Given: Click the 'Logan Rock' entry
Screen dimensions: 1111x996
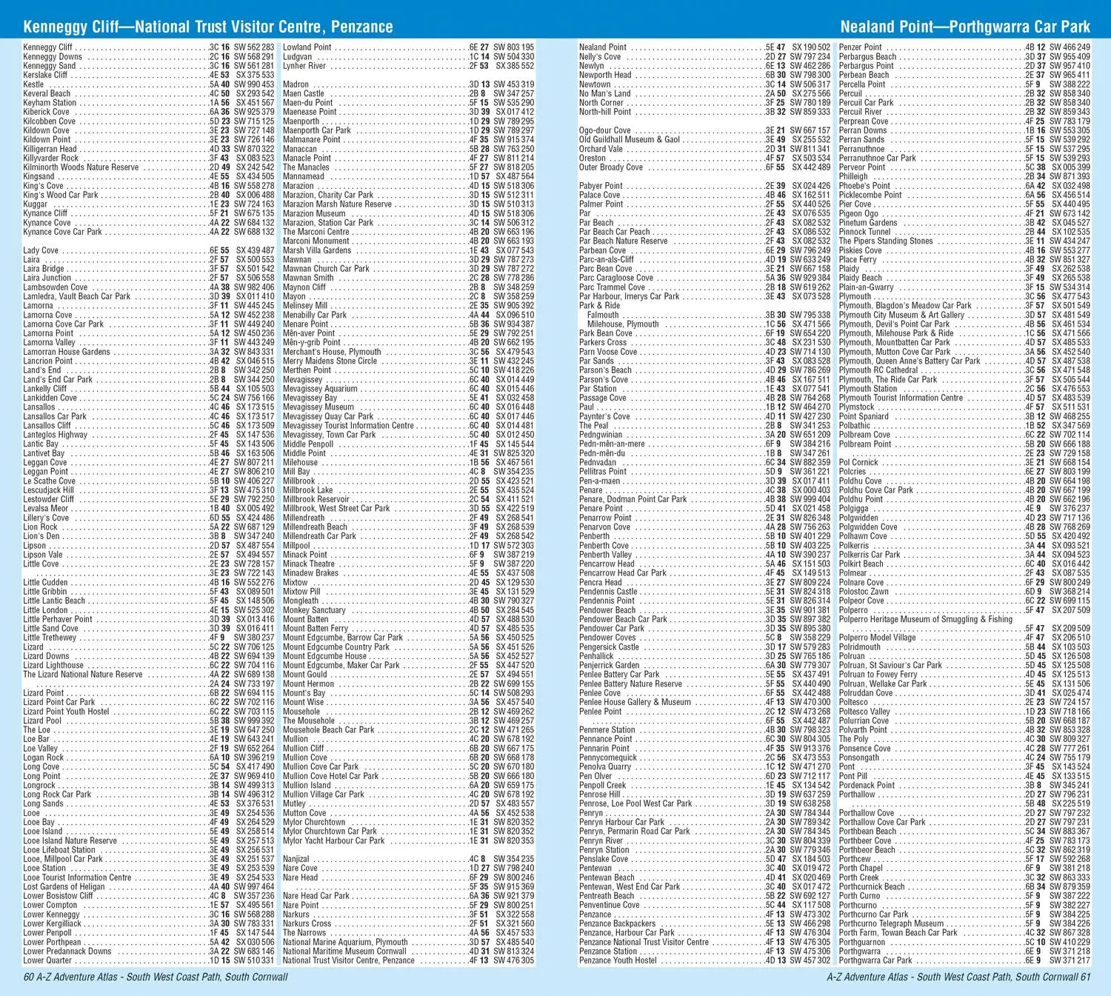Looking at the screenshot, I should point(148,758).
